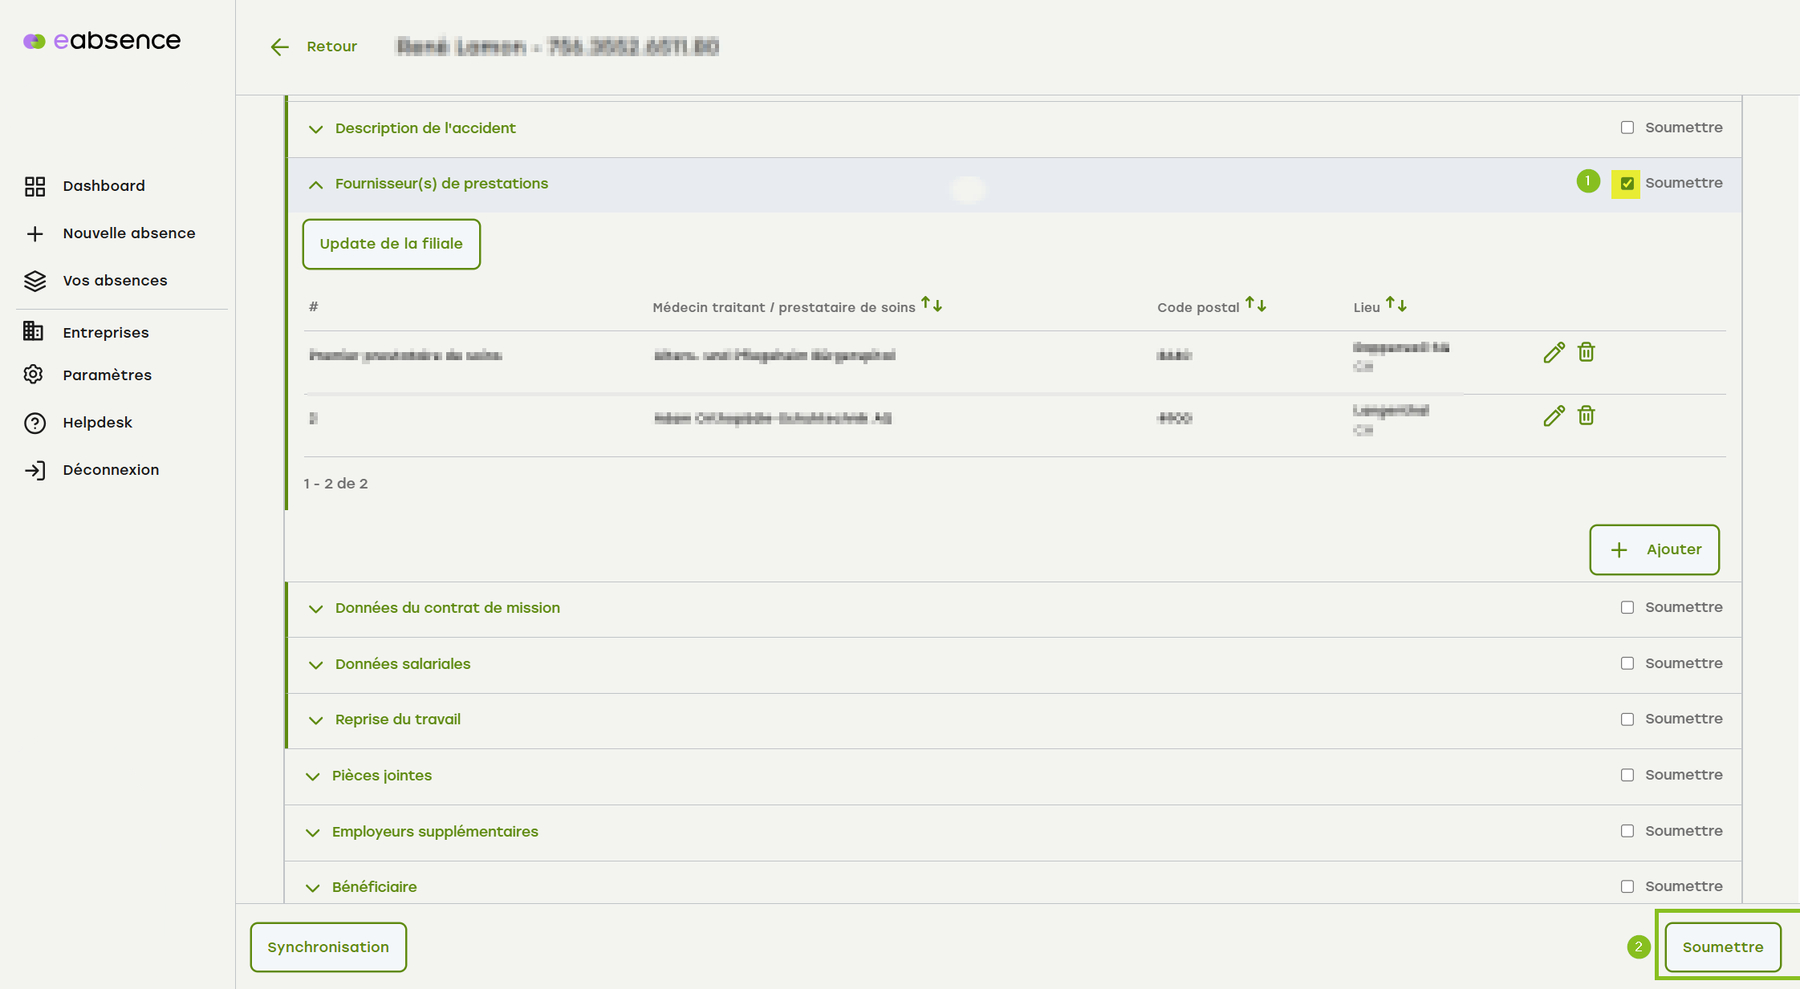Click the pencil edit icon in first provider row
The image size is (1800, 989).
pyautogui.click(x=1554, y=353)
